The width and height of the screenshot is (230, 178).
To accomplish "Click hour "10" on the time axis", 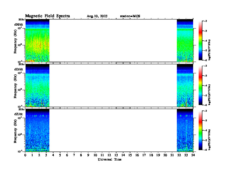I will (95, 155).
